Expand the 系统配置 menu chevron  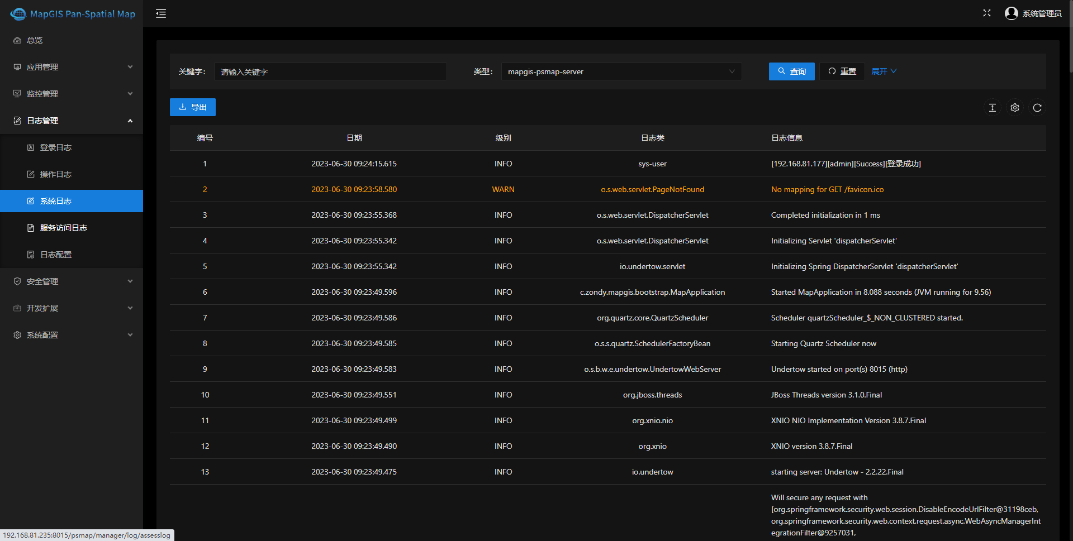coord(130,335)
